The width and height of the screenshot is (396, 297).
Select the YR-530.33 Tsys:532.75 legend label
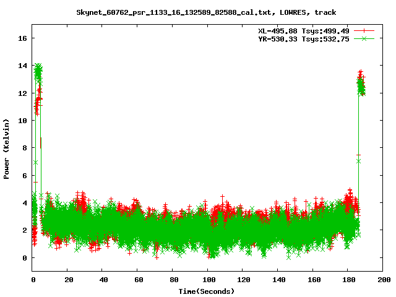(x=304, y=39)
